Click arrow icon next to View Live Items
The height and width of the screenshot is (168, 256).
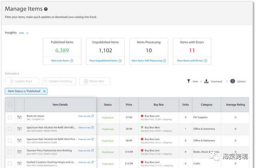tap(72, 61)
